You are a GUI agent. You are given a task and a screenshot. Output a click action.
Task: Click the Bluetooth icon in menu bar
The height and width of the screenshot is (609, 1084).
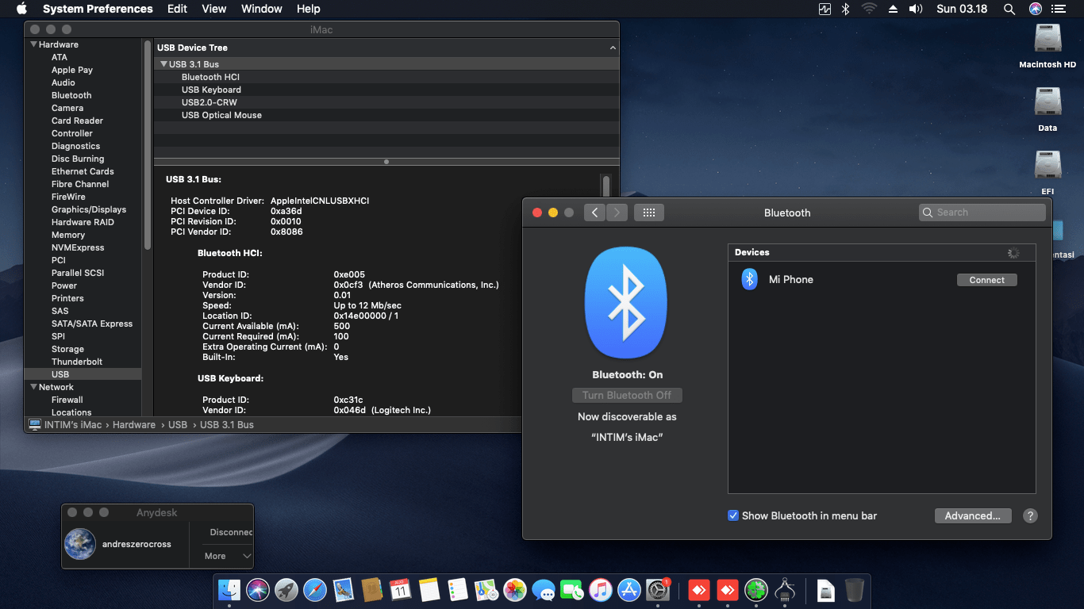tap(846, 9)
